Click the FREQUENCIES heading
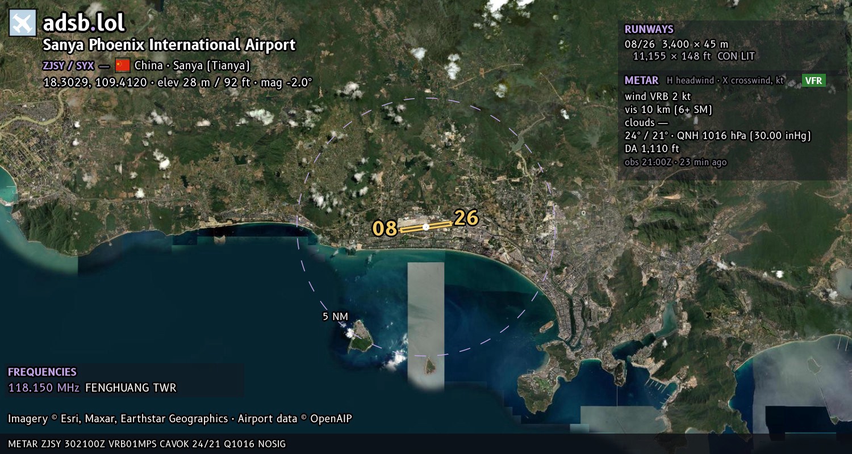Viewport: 852px width, 454px height. click(42, 372)
